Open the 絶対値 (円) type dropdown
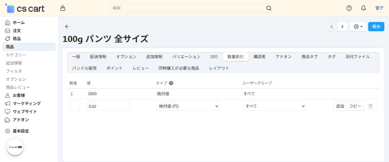The width and height of the screenshot is (389, 162). [x=187, y=106]
